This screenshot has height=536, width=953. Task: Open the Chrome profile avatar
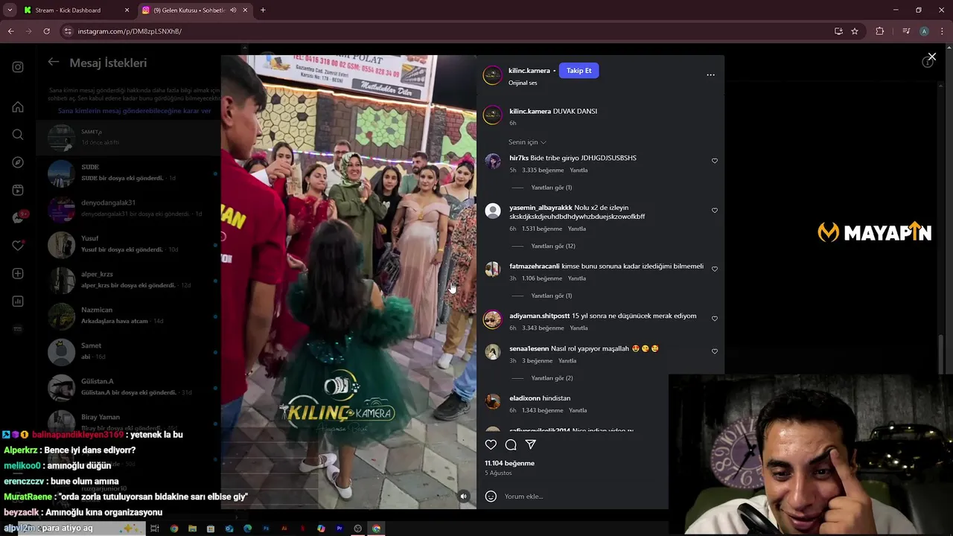[924, 31]
